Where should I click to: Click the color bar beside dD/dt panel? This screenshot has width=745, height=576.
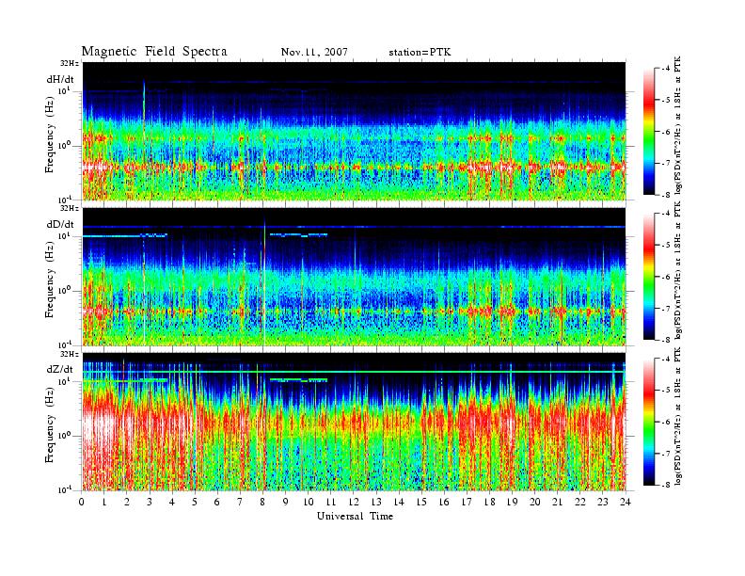649,277
